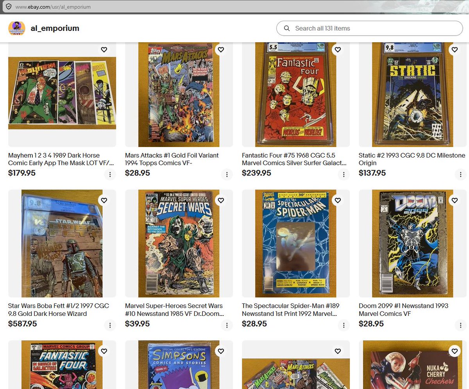
Task: View the Doom 2099 cover photo
Action: [412, 244]
